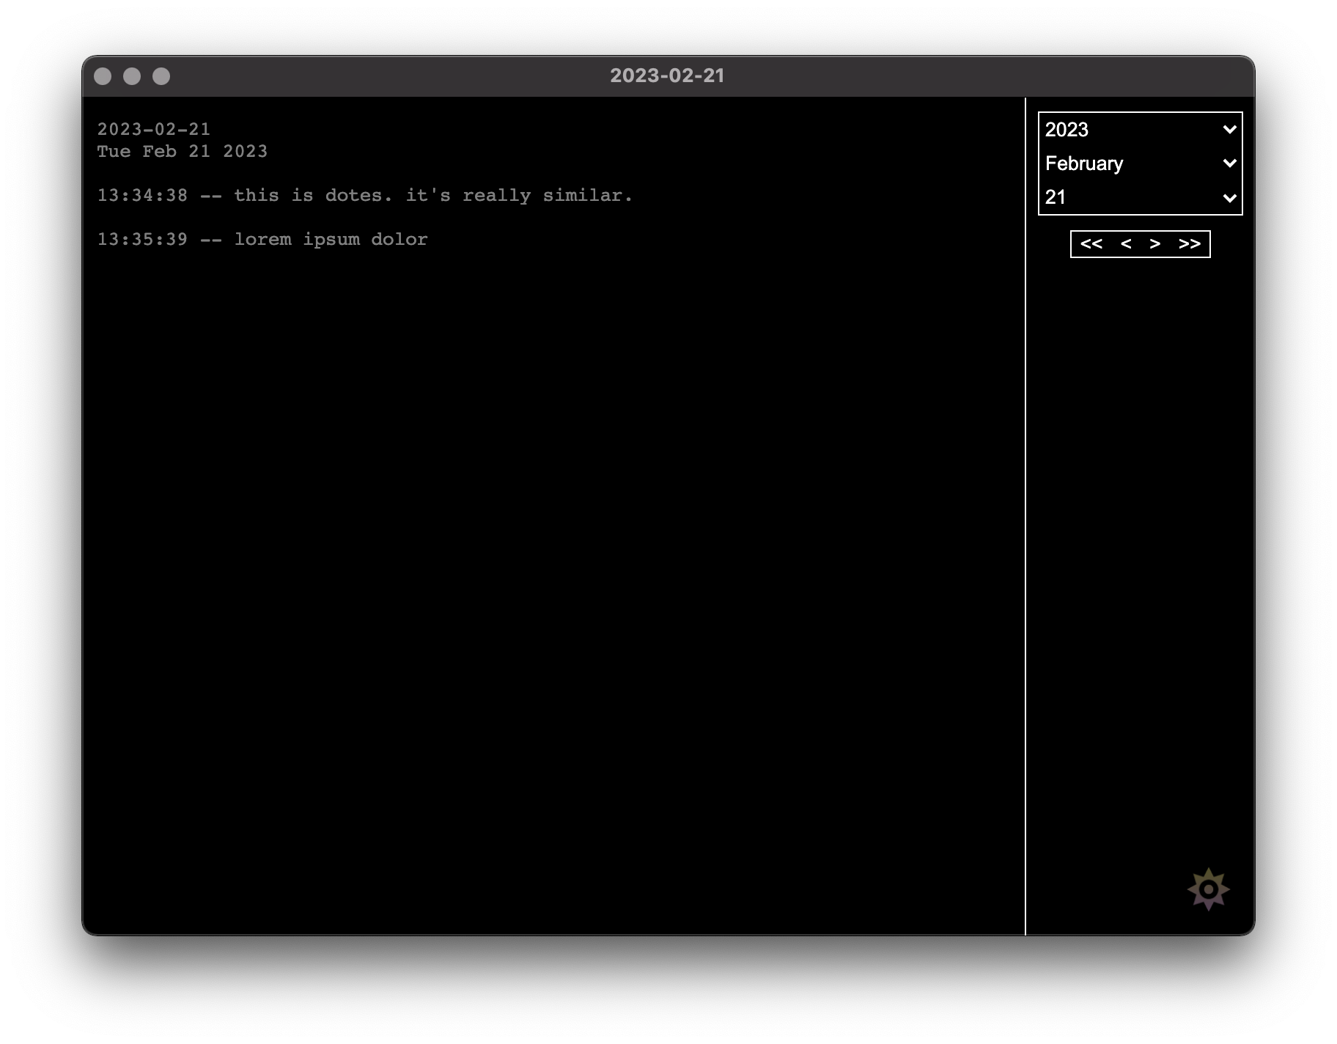
Task: Open the settings gear icon
Action: 1208,889
